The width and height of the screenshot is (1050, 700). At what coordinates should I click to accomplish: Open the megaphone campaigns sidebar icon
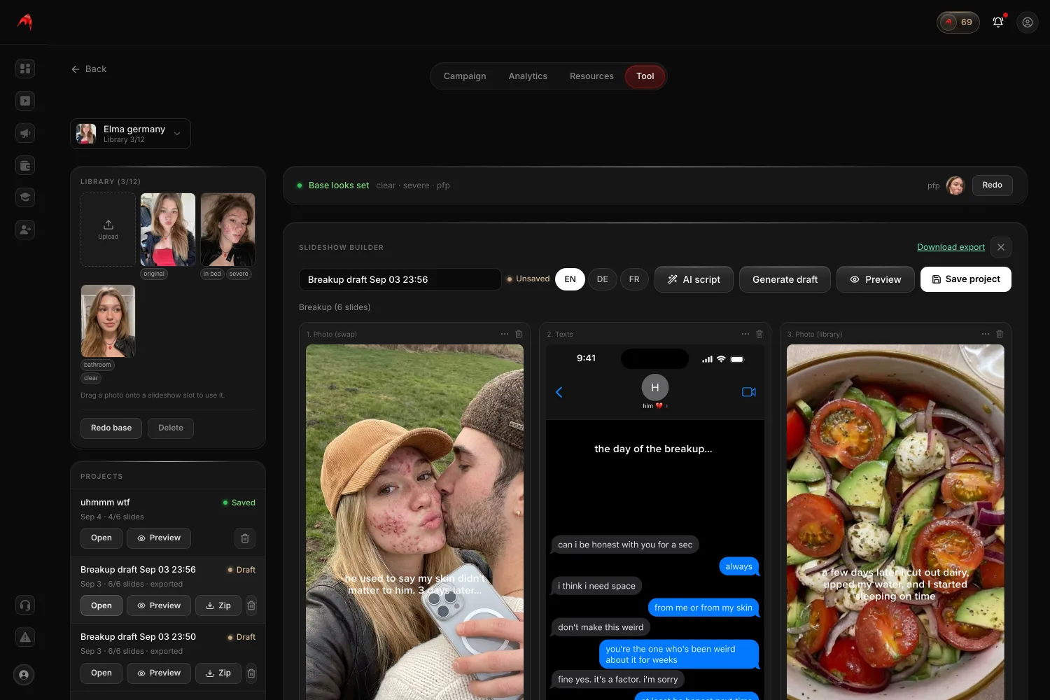click(x=25, y=133)
